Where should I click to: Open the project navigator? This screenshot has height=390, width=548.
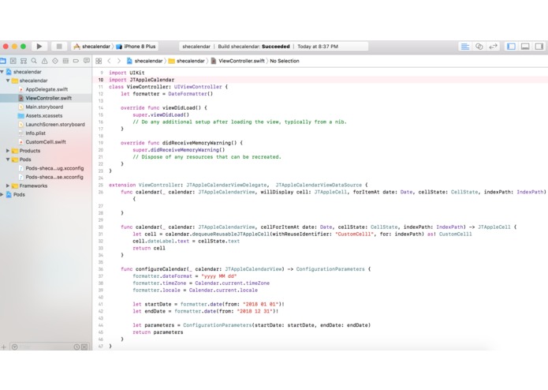click(3, 61)
